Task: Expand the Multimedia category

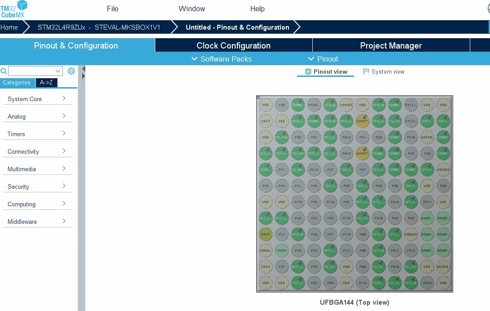Action: coord(37,169)
